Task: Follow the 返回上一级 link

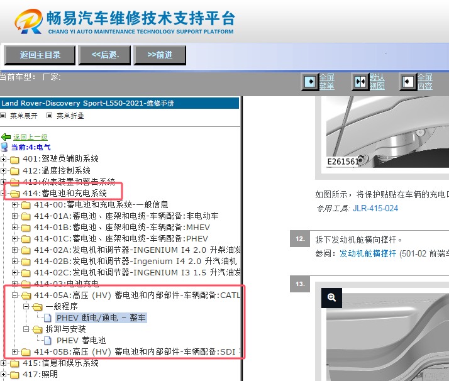Action: click(30, 137)
